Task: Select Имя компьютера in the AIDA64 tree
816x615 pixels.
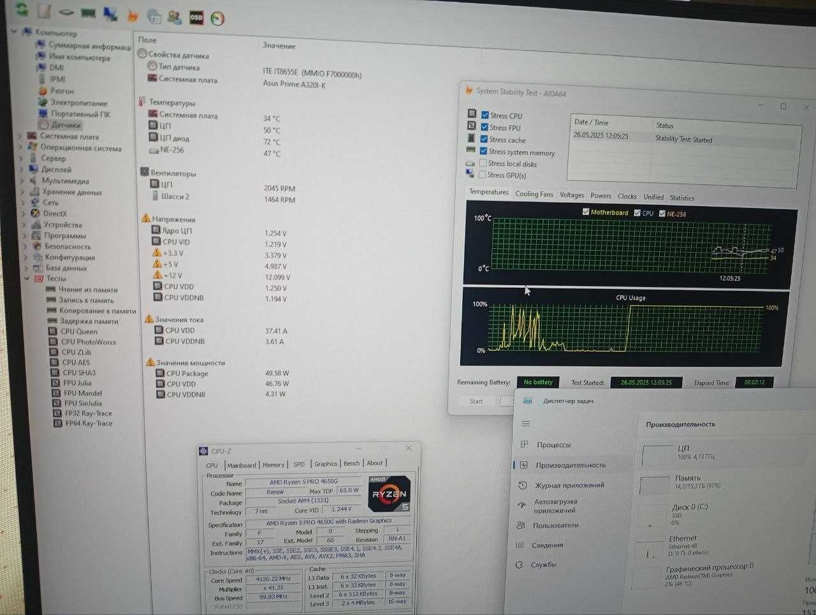Action: [79, 57]
